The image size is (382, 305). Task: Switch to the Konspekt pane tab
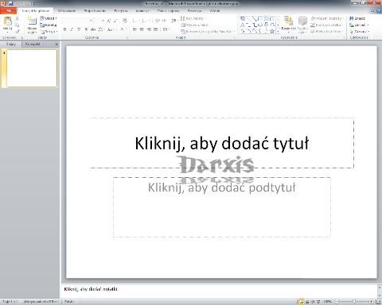(x=33, y=44)
